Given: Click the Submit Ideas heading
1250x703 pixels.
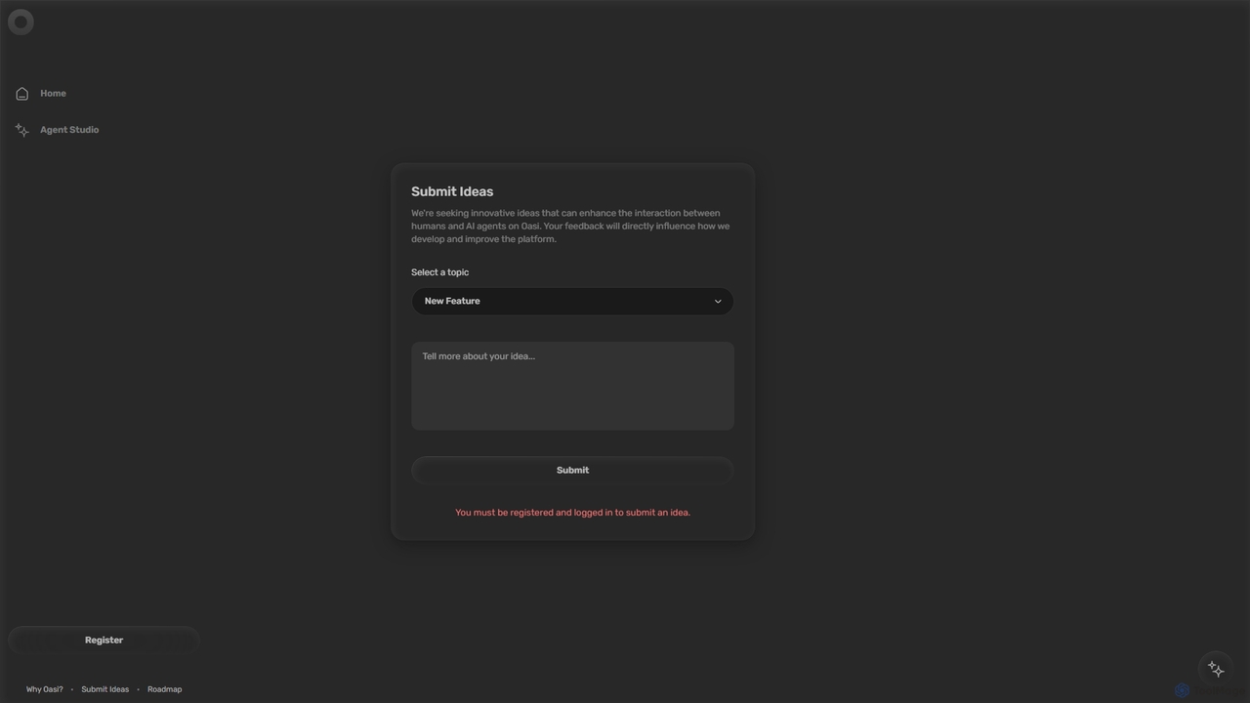Looking at the screenshot, I should 452,191.
